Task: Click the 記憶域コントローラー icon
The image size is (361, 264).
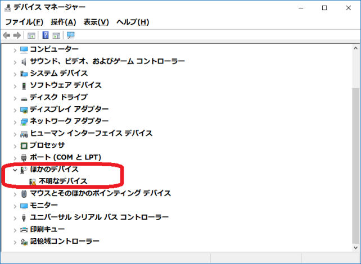Action: pyautogui.click(x=24, y=242)
